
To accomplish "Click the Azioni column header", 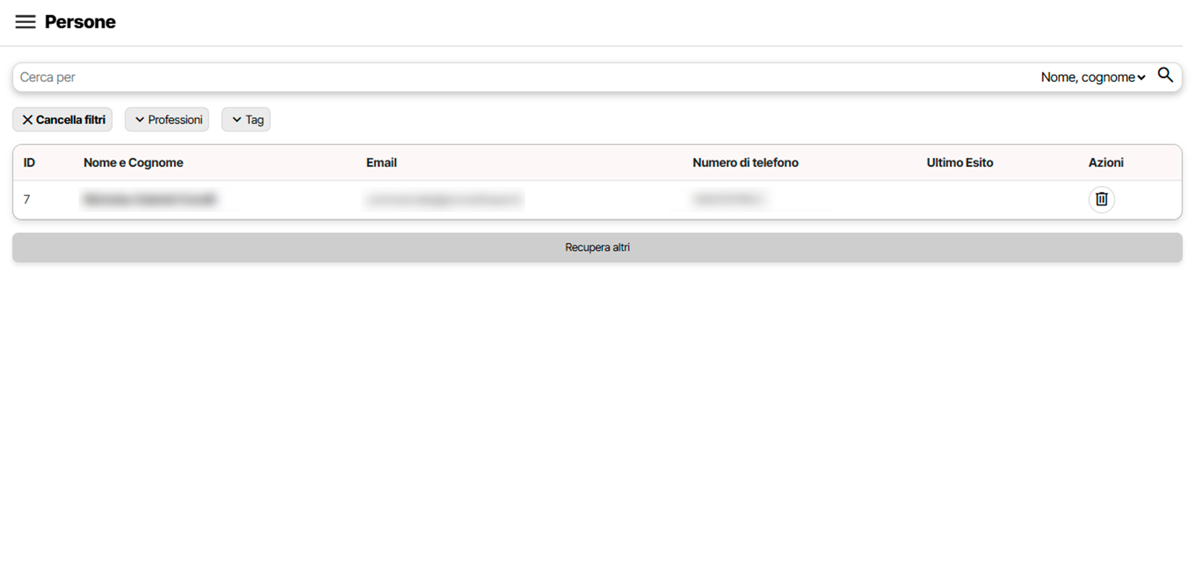I will pos(1106,163).
